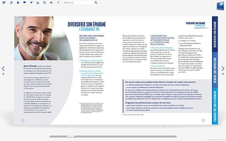Click the bookmark pin icon in the toolbar
Screen dimensions: 226x141
[x=31, y=3]
